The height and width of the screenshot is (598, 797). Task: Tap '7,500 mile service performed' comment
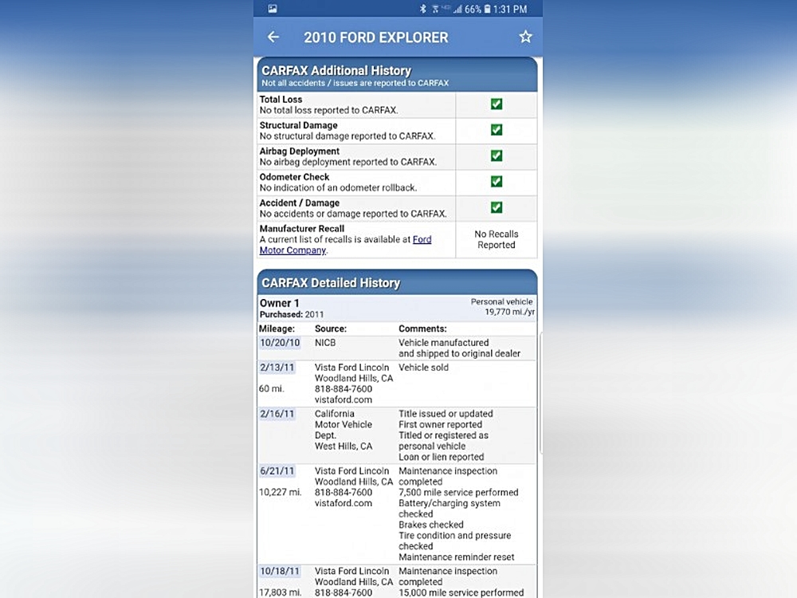[x=458, y=492]
